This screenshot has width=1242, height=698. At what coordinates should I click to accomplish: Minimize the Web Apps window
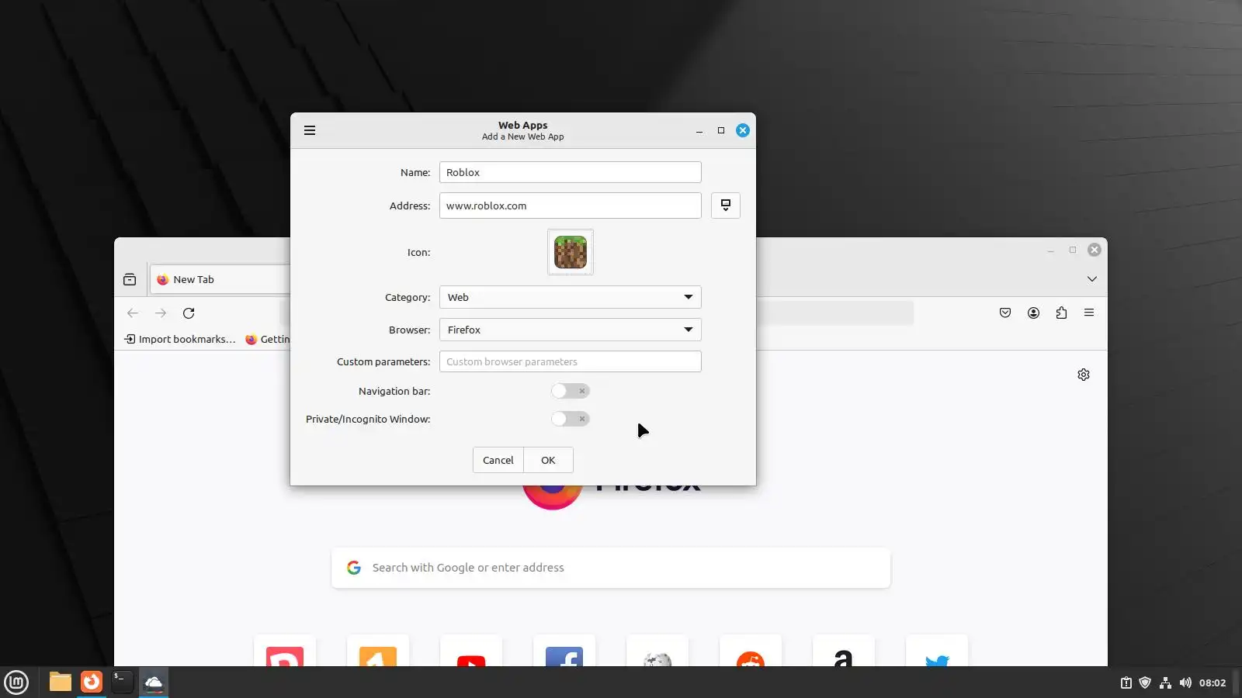[x=699, y=130]
